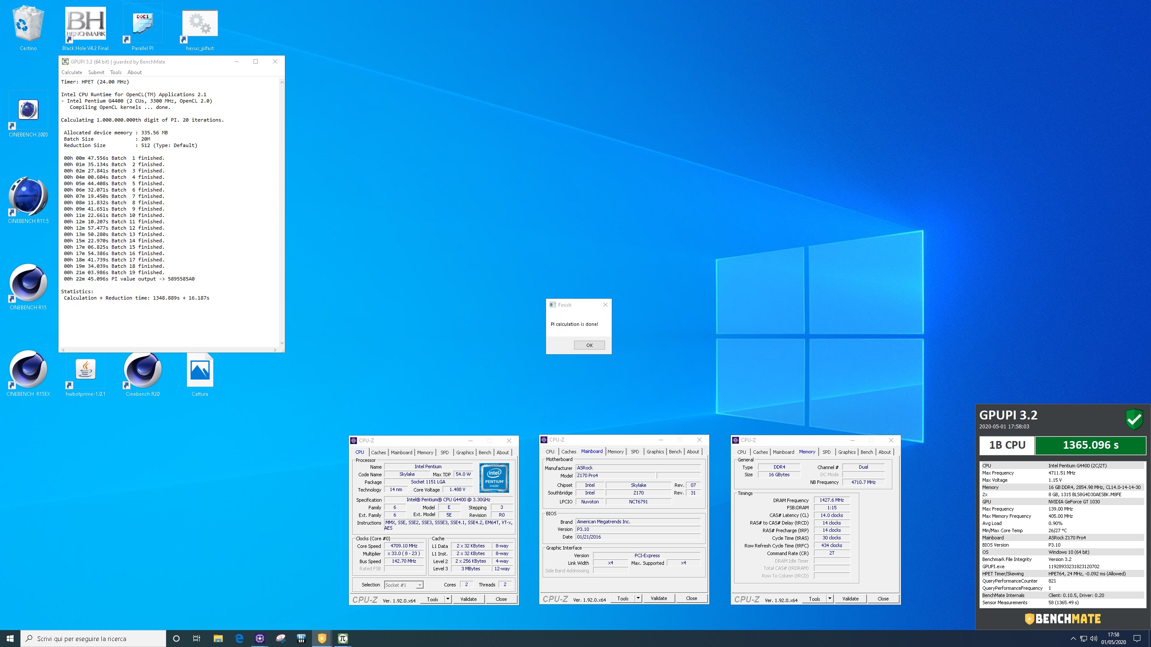Open File Explorer from the taskbar
The width and height of the screenshot is (1151, 647).
click(x=218, y=639)
